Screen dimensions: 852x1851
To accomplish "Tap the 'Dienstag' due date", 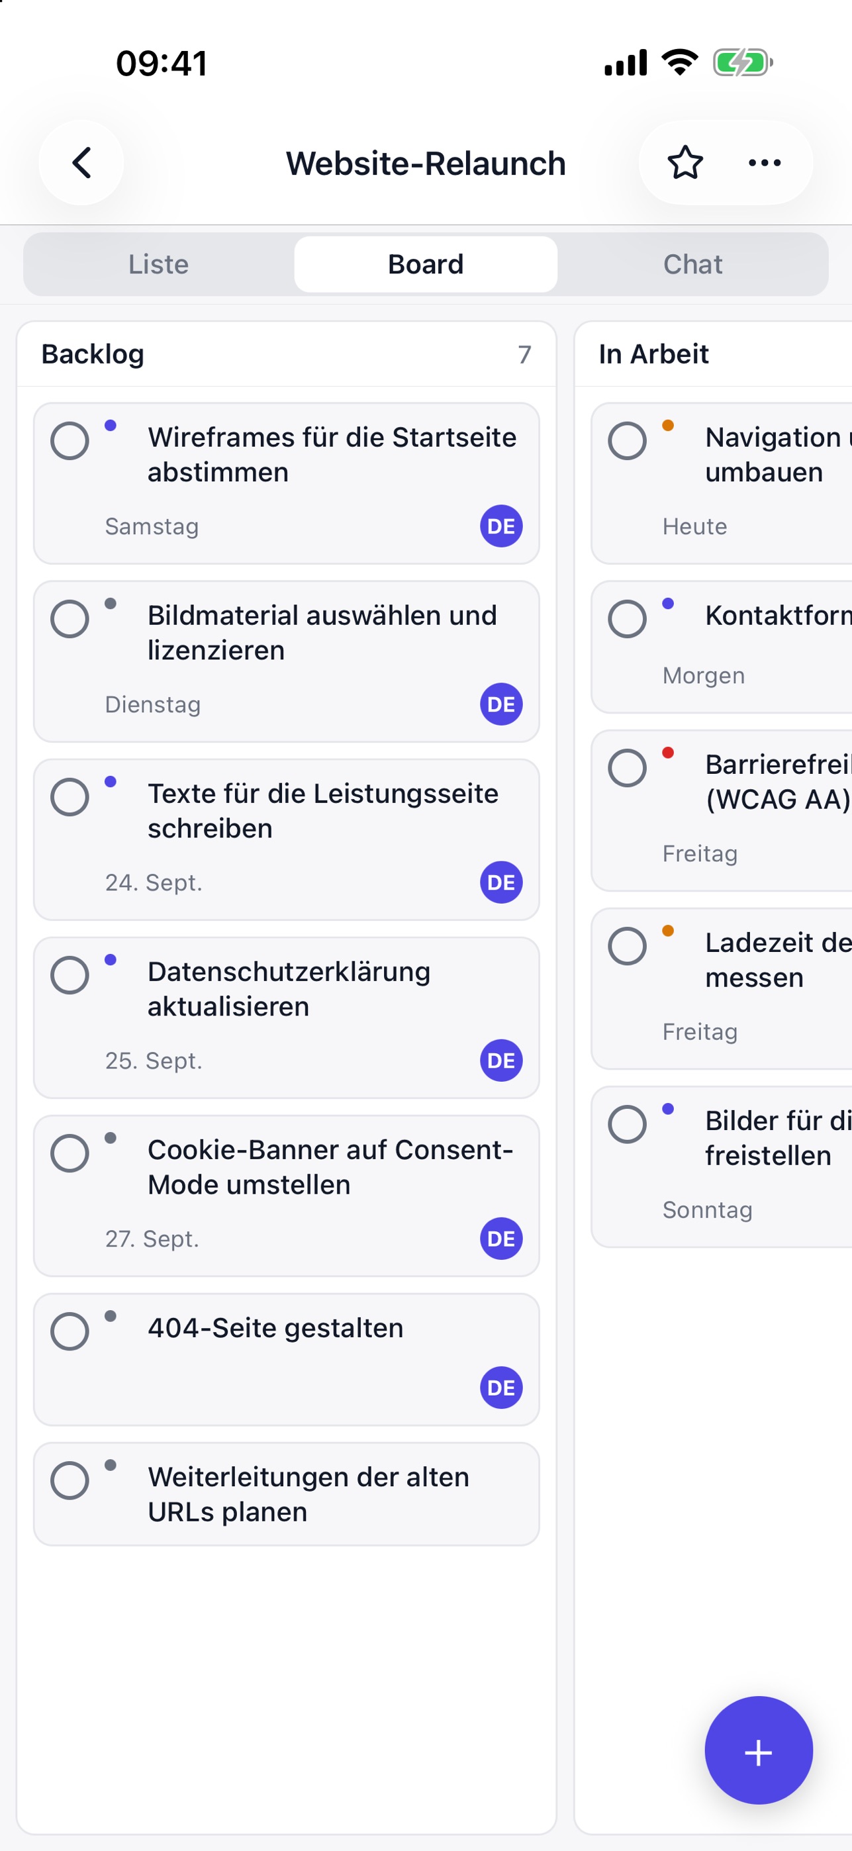I will (x=153, y=705).
